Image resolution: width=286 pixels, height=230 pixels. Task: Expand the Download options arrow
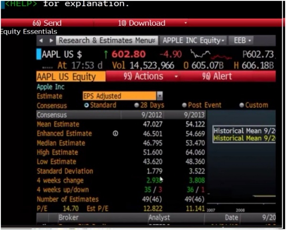186,23
